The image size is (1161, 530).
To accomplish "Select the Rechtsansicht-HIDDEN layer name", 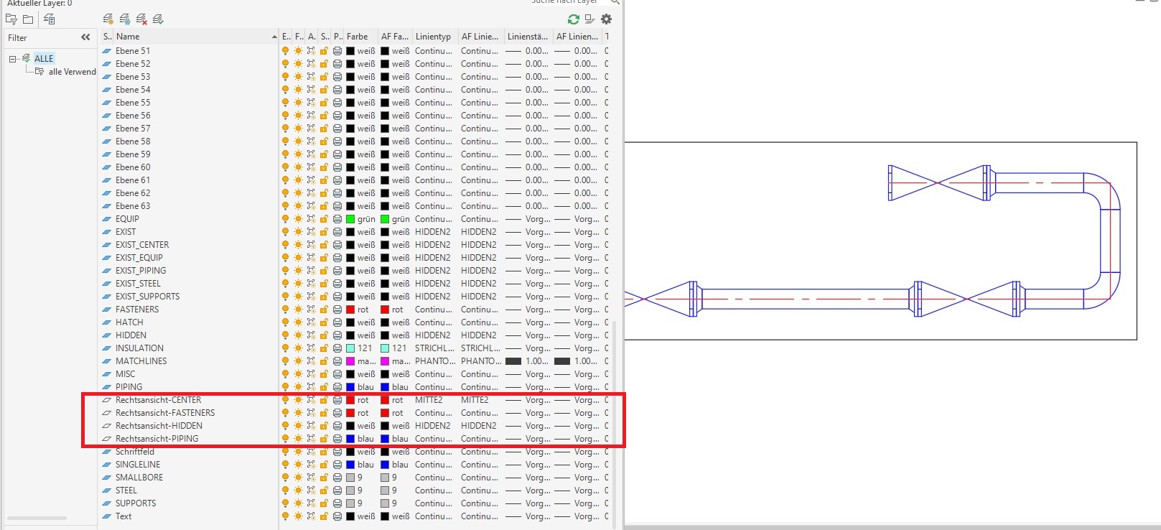I will pos(159,426).
